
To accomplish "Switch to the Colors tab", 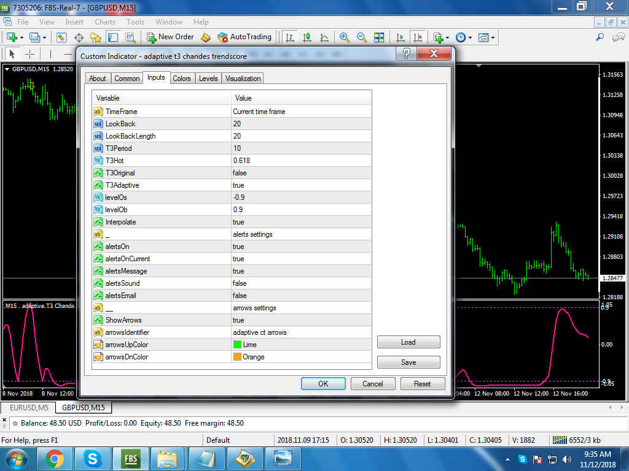I will 182,78.
